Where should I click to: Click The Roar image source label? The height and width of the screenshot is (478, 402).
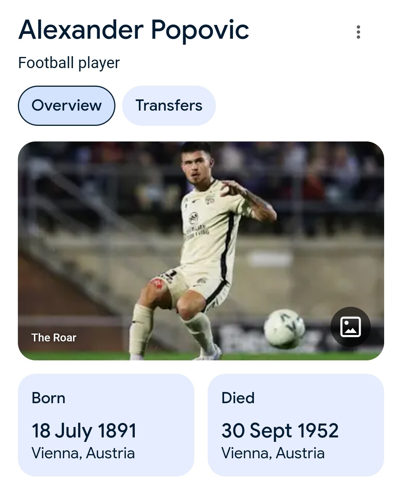pos(54,338)
